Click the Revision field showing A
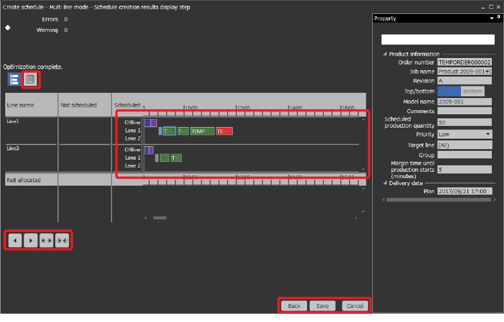The height and width of the screenshot is (322, 504). (465, 81)
